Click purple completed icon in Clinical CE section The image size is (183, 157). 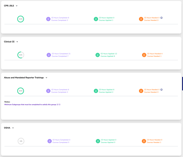[x=49, y=55]
